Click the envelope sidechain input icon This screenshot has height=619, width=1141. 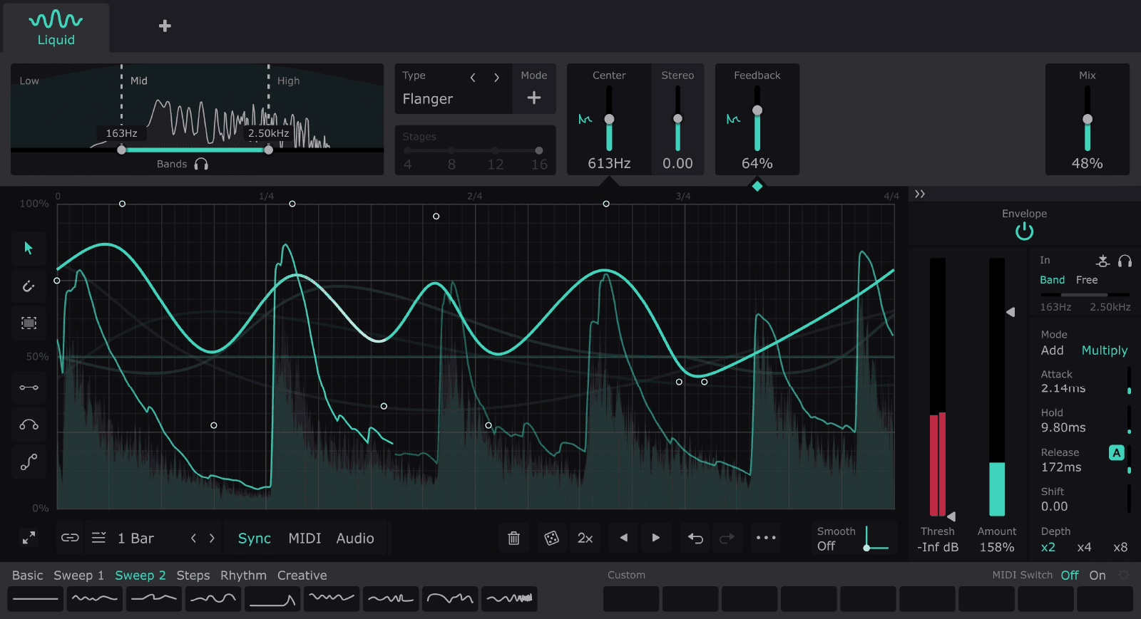pos(1102,261)
